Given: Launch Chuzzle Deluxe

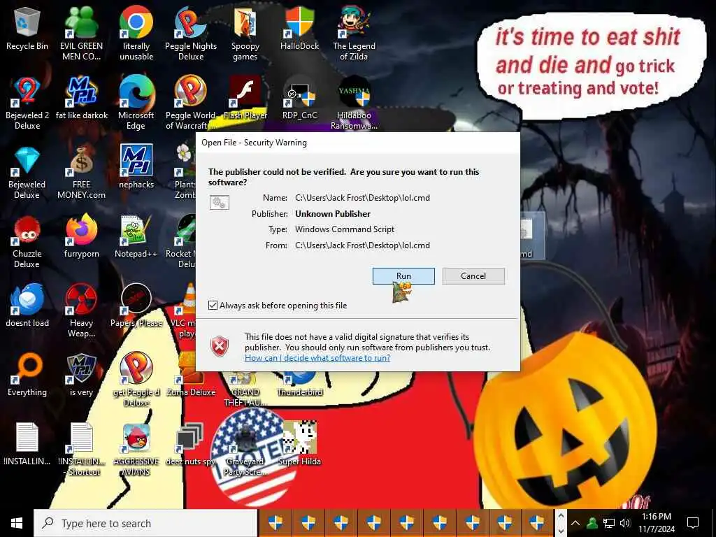Looking at the screenshot, I should (27, 242).
